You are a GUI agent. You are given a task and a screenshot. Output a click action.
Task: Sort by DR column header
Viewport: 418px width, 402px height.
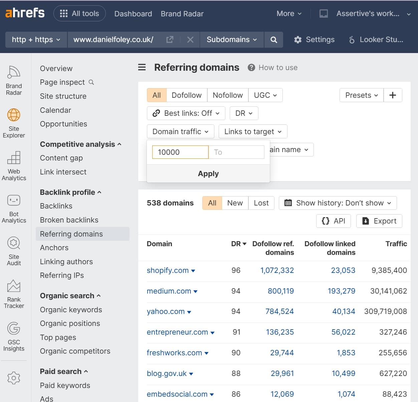point(238,244)
